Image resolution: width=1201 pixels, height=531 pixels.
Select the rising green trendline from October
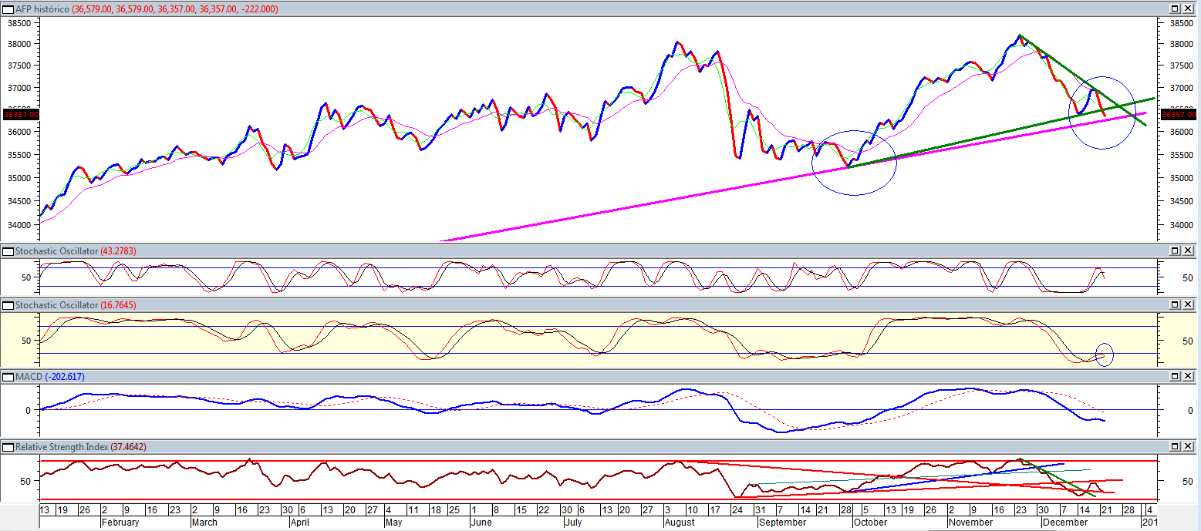[x=1003, y=133]
